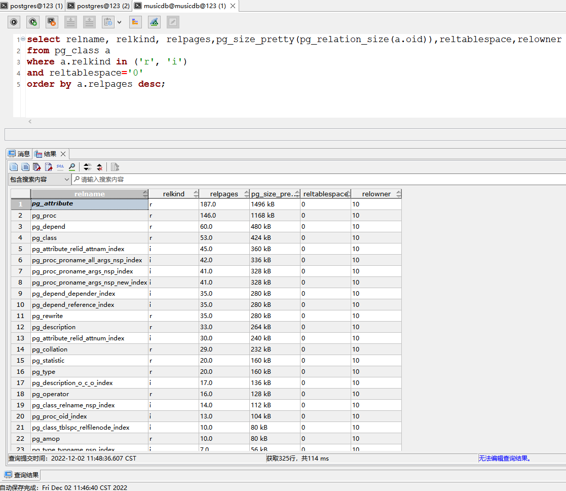
Task: Open the 包含搜索内容 filter dropdown
Action: coord(67,180)
